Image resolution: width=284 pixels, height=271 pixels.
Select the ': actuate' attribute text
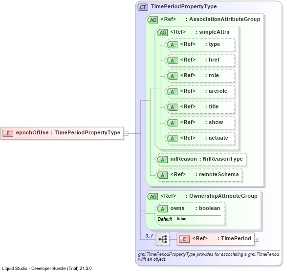coord(217,138)
